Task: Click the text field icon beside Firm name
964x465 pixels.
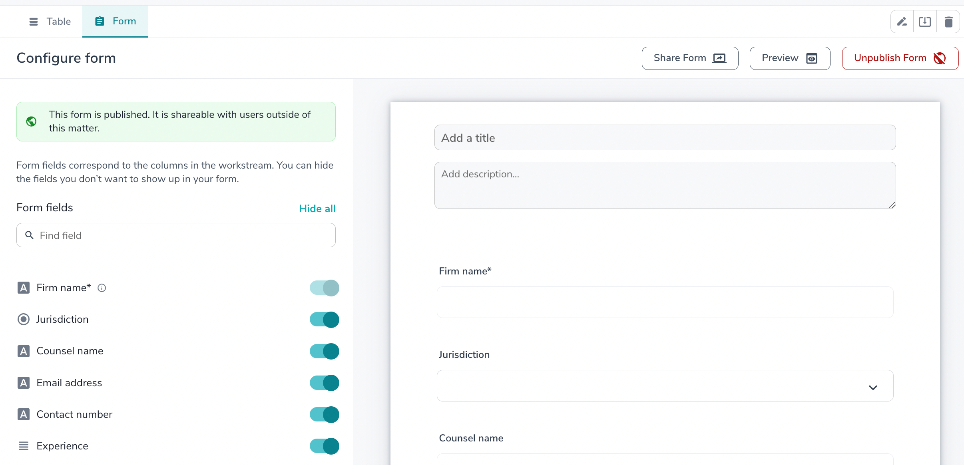Action: [24, 287]
